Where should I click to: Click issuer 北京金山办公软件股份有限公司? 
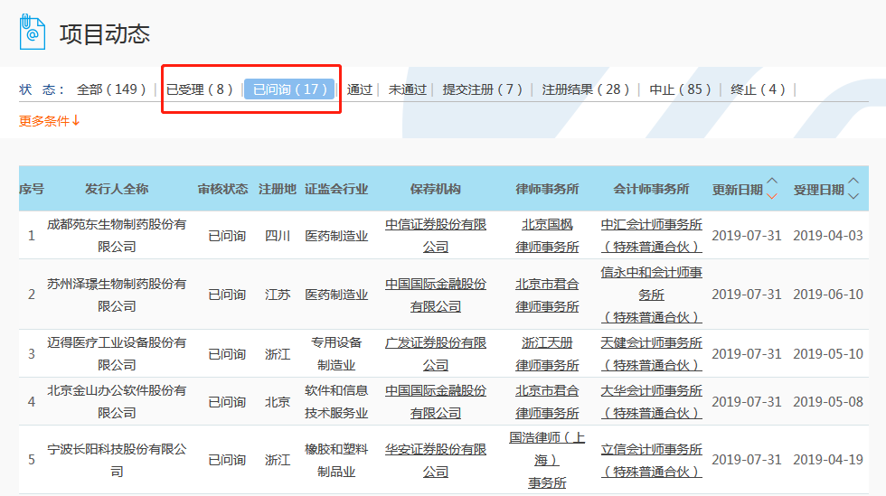pyautogui.click(x=117, y=402)
